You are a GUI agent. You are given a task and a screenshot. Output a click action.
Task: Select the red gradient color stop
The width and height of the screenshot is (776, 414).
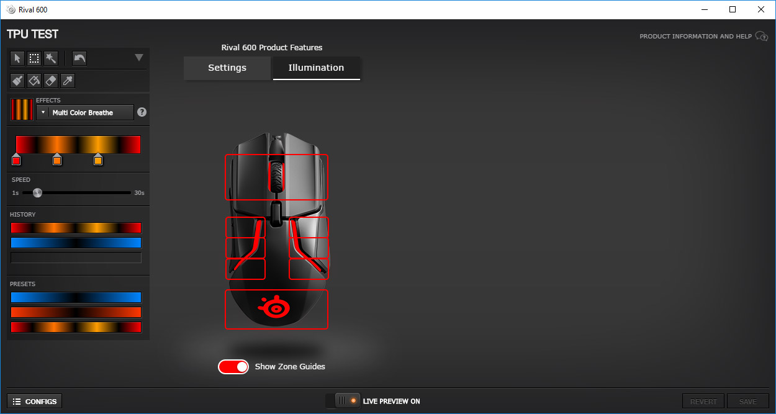pos(16,160)
